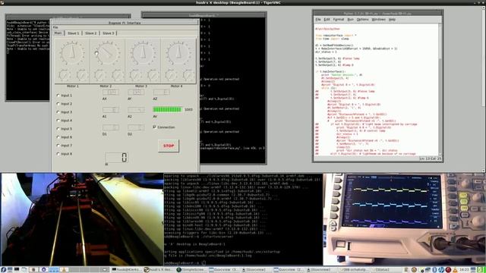Select the Input 6 radio button
The height and width of the screenshot is (273, 486).
pos(58,137)
